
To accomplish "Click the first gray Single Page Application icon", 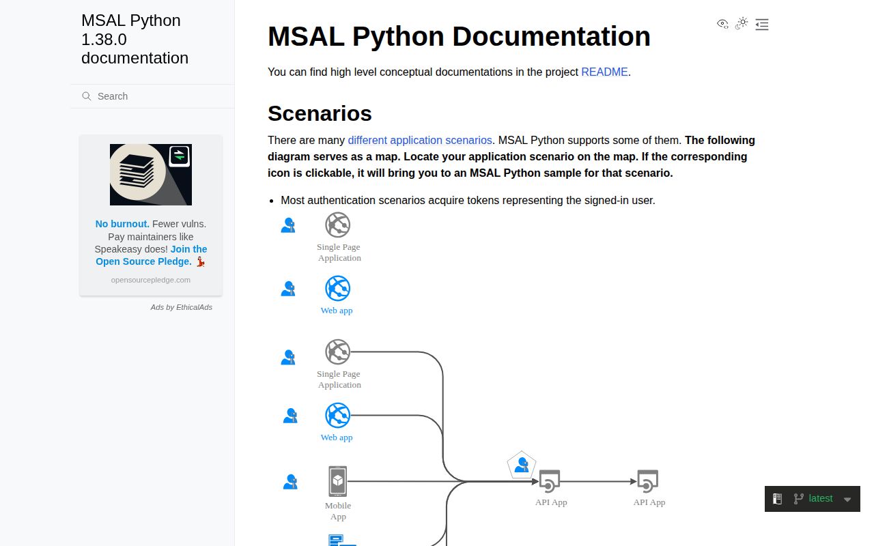I will pyautogui.click(x=337, y=225).
